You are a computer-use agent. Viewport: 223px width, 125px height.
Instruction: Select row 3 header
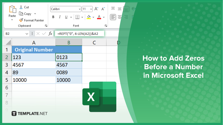pos(7,65)
